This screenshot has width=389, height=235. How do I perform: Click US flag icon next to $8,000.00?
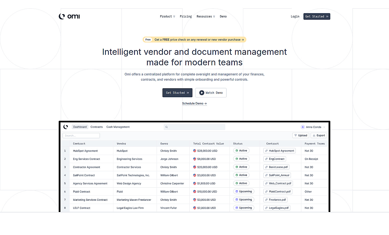pos(194,159)
